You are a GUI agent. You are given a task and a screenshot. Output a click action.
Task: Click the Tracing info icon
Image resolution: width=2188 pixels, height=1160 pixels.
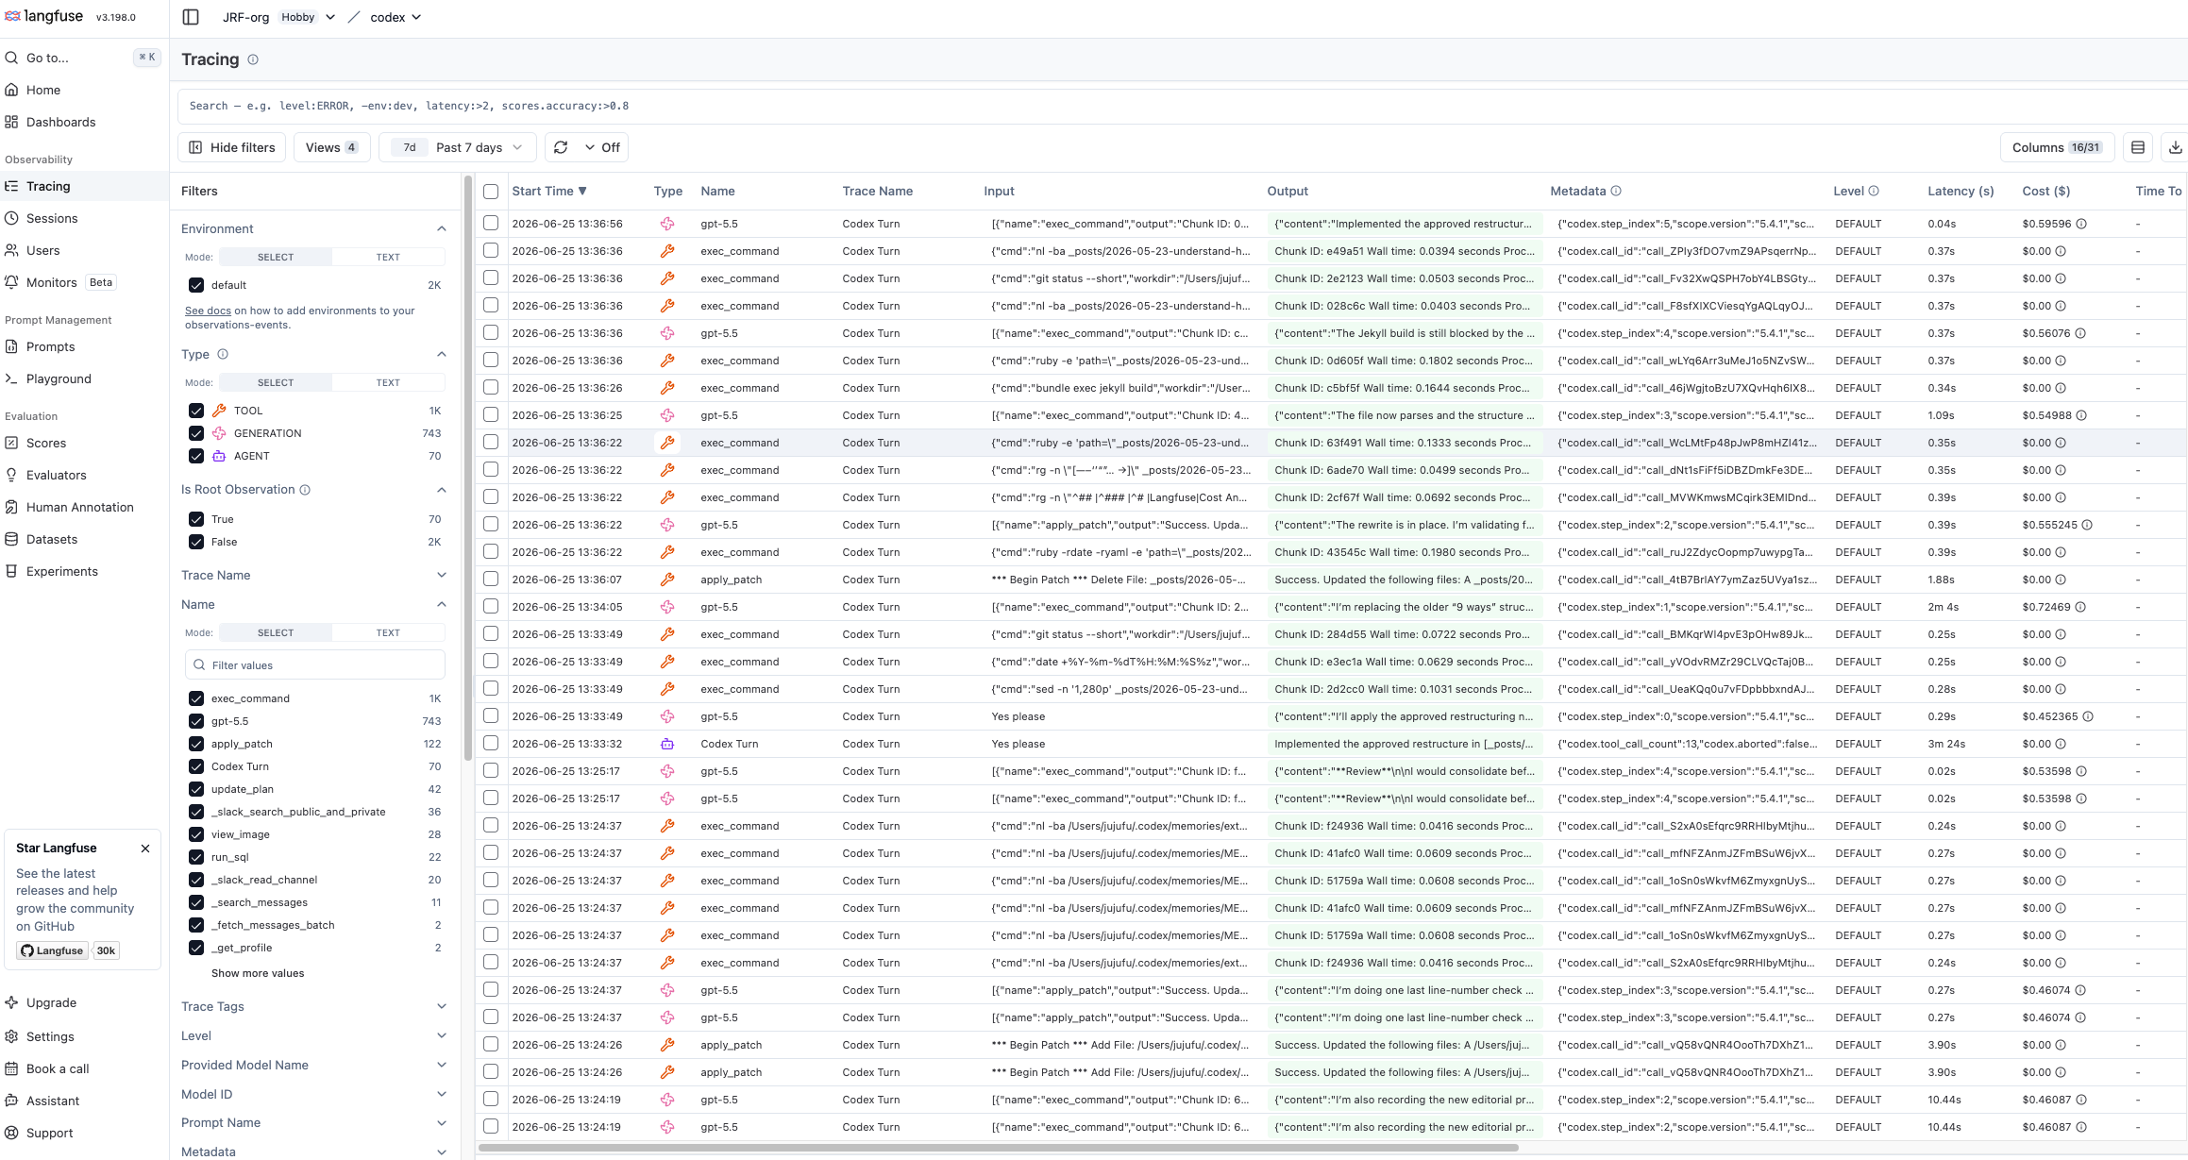pyautogui.click(x=253, y=59)
